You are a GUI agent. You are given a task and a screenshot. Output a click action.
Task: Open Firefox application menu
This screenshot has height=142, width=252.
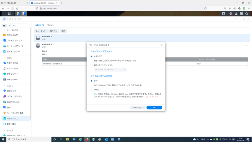(249, 8)
